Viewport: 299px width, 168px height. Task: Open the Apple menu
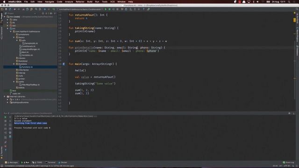tap(4, 2)
